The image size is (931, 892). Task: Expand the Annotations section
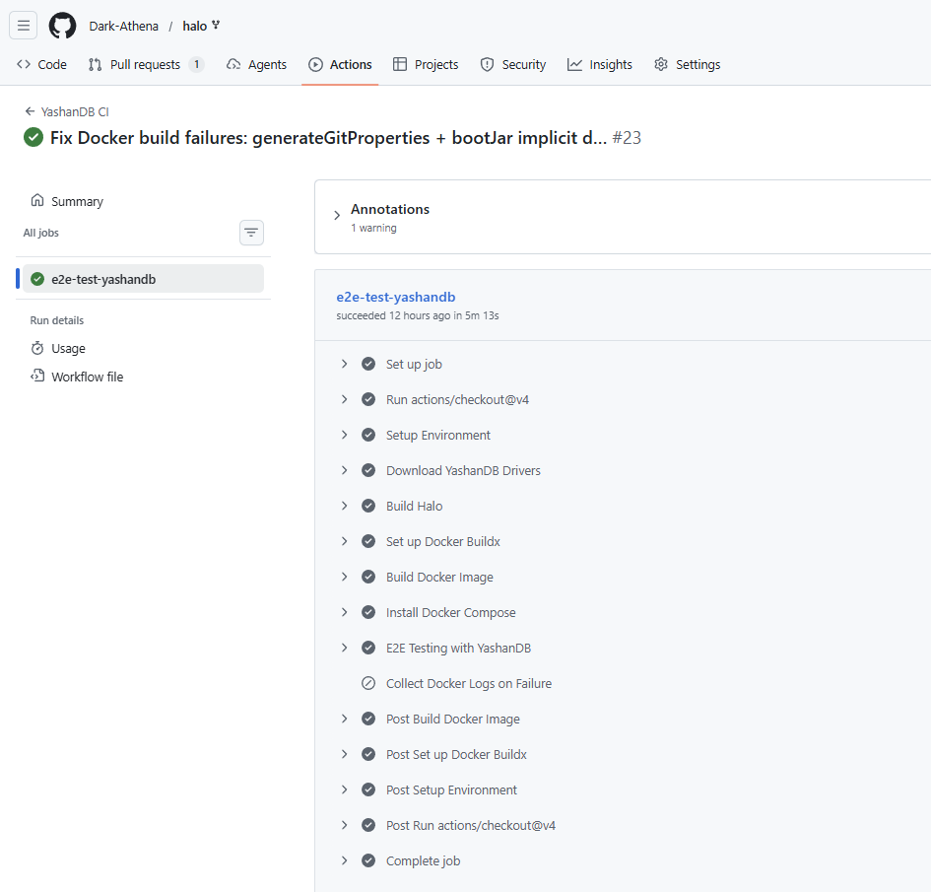(337, 216)
